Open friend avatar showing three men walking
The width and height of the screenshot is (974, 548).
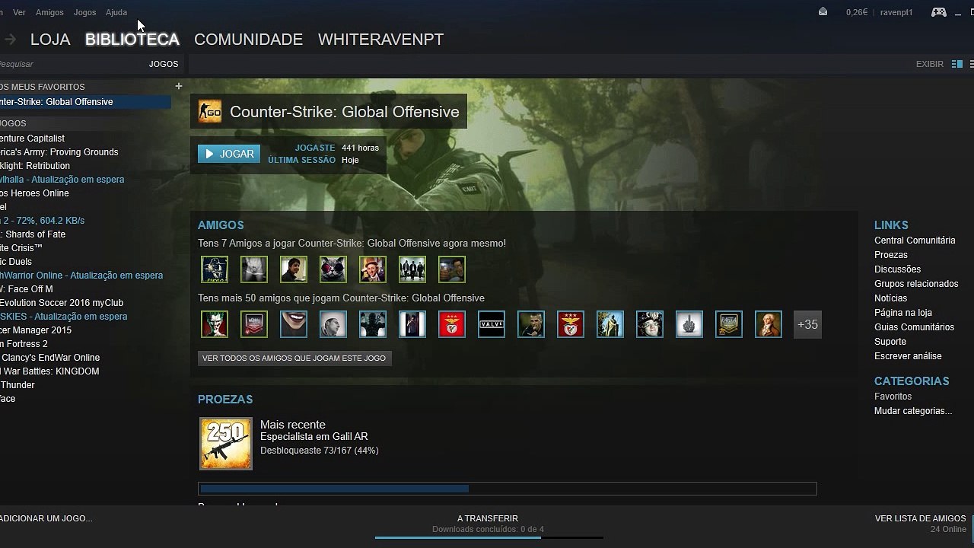click(412, 269)
